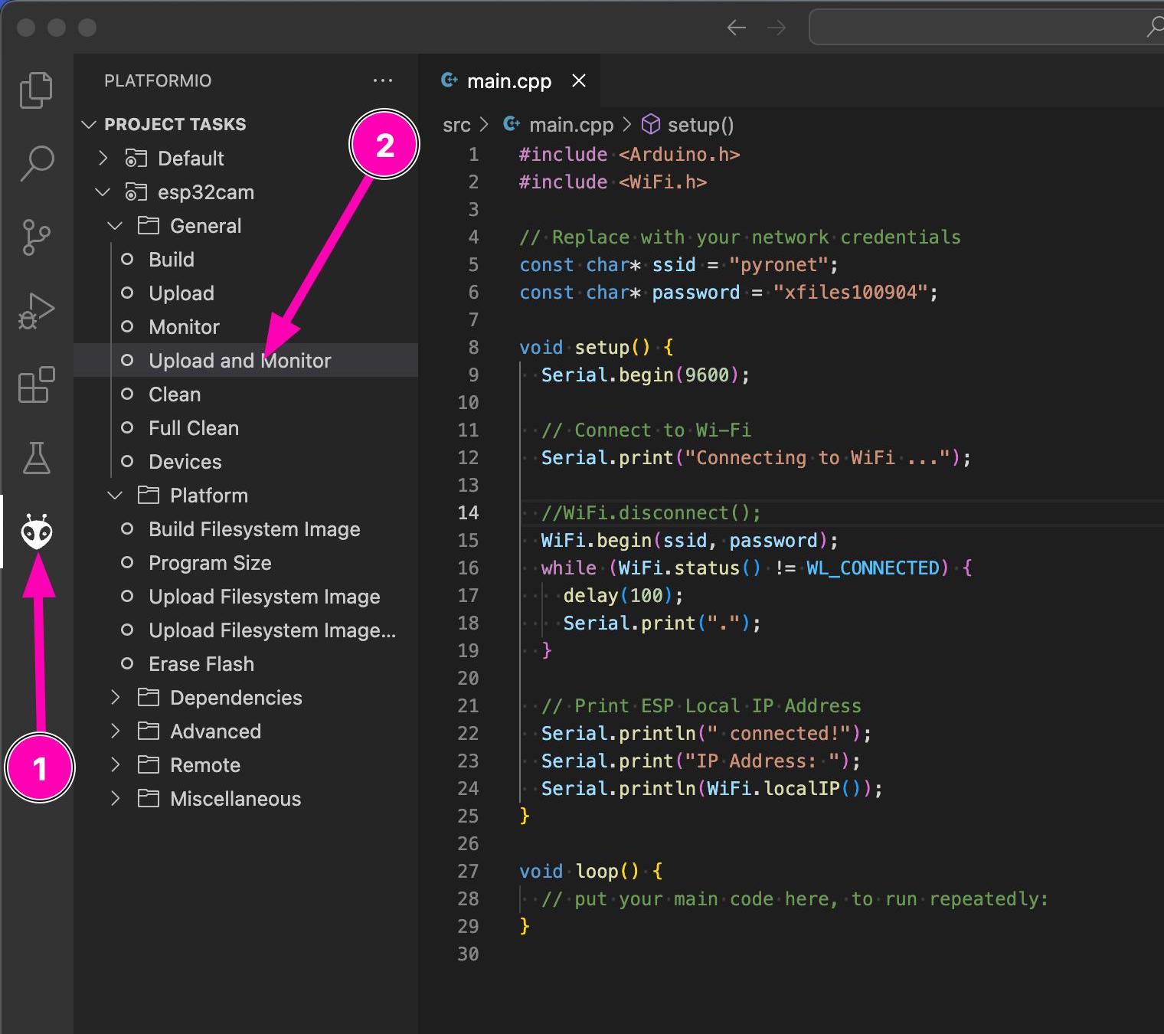Expand the Advanced folder
The height and width of the screenshot is (1034, 1164).
[x=115, y=731]
